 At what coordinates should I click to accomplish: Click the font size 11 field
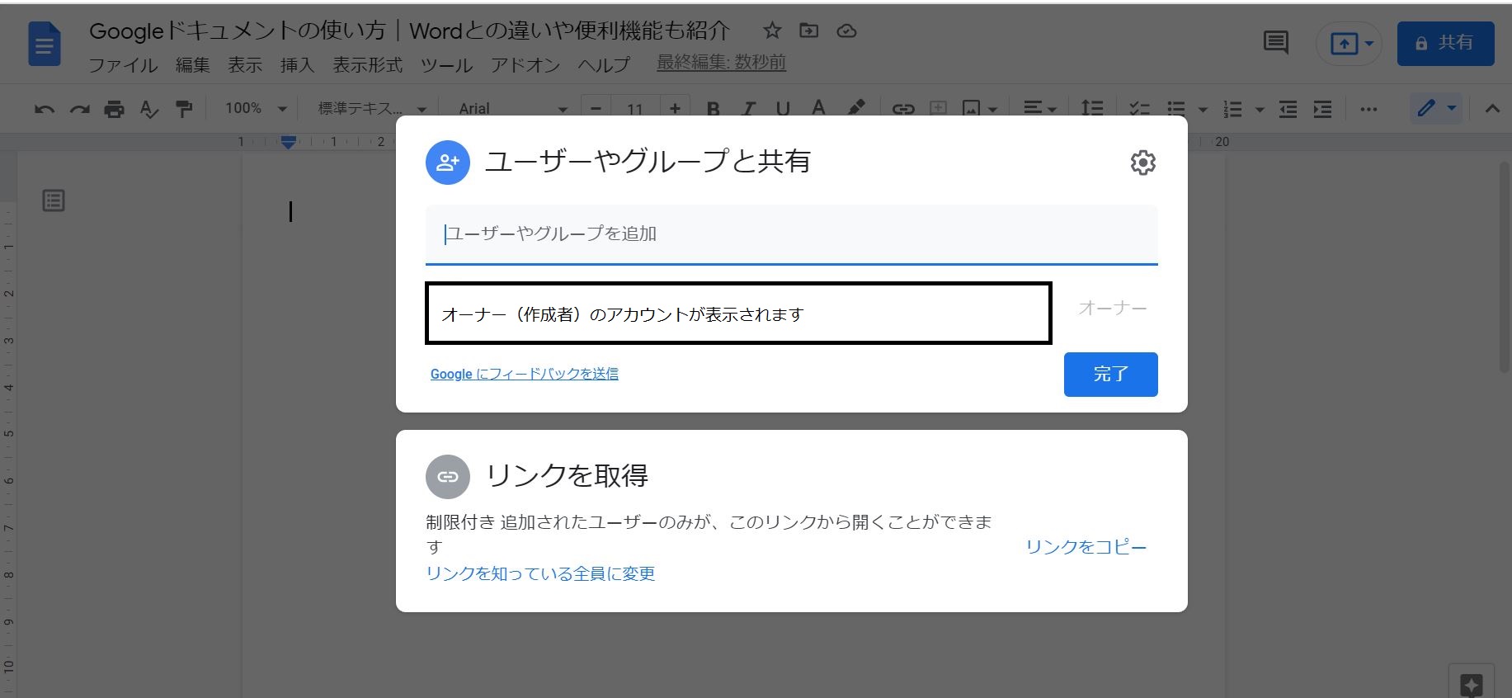(635, 109)
